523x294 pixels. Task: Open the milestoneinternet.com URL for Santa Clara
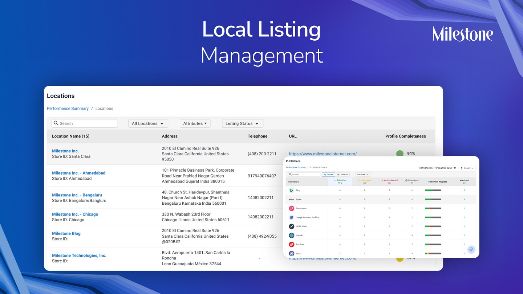(x=323, y=154)
